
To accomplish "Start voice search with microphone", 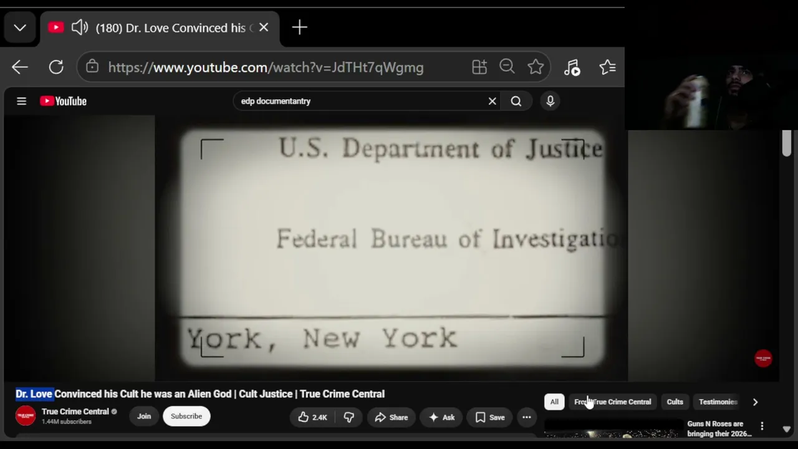I will point(550,101).
